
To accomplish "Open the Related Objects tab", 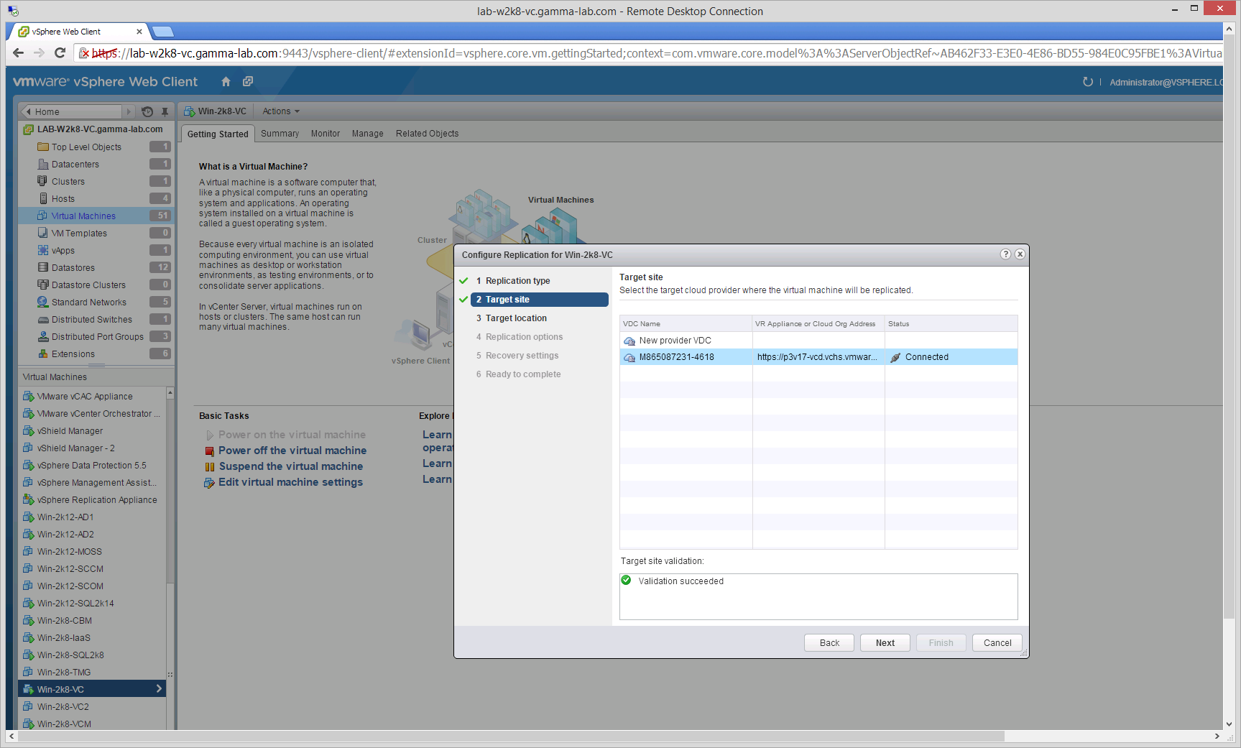I will tap(427, 134).
